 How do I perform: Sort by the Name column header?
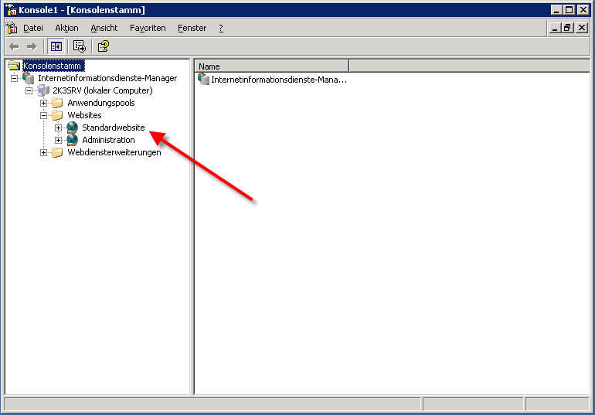coord(272,66)
